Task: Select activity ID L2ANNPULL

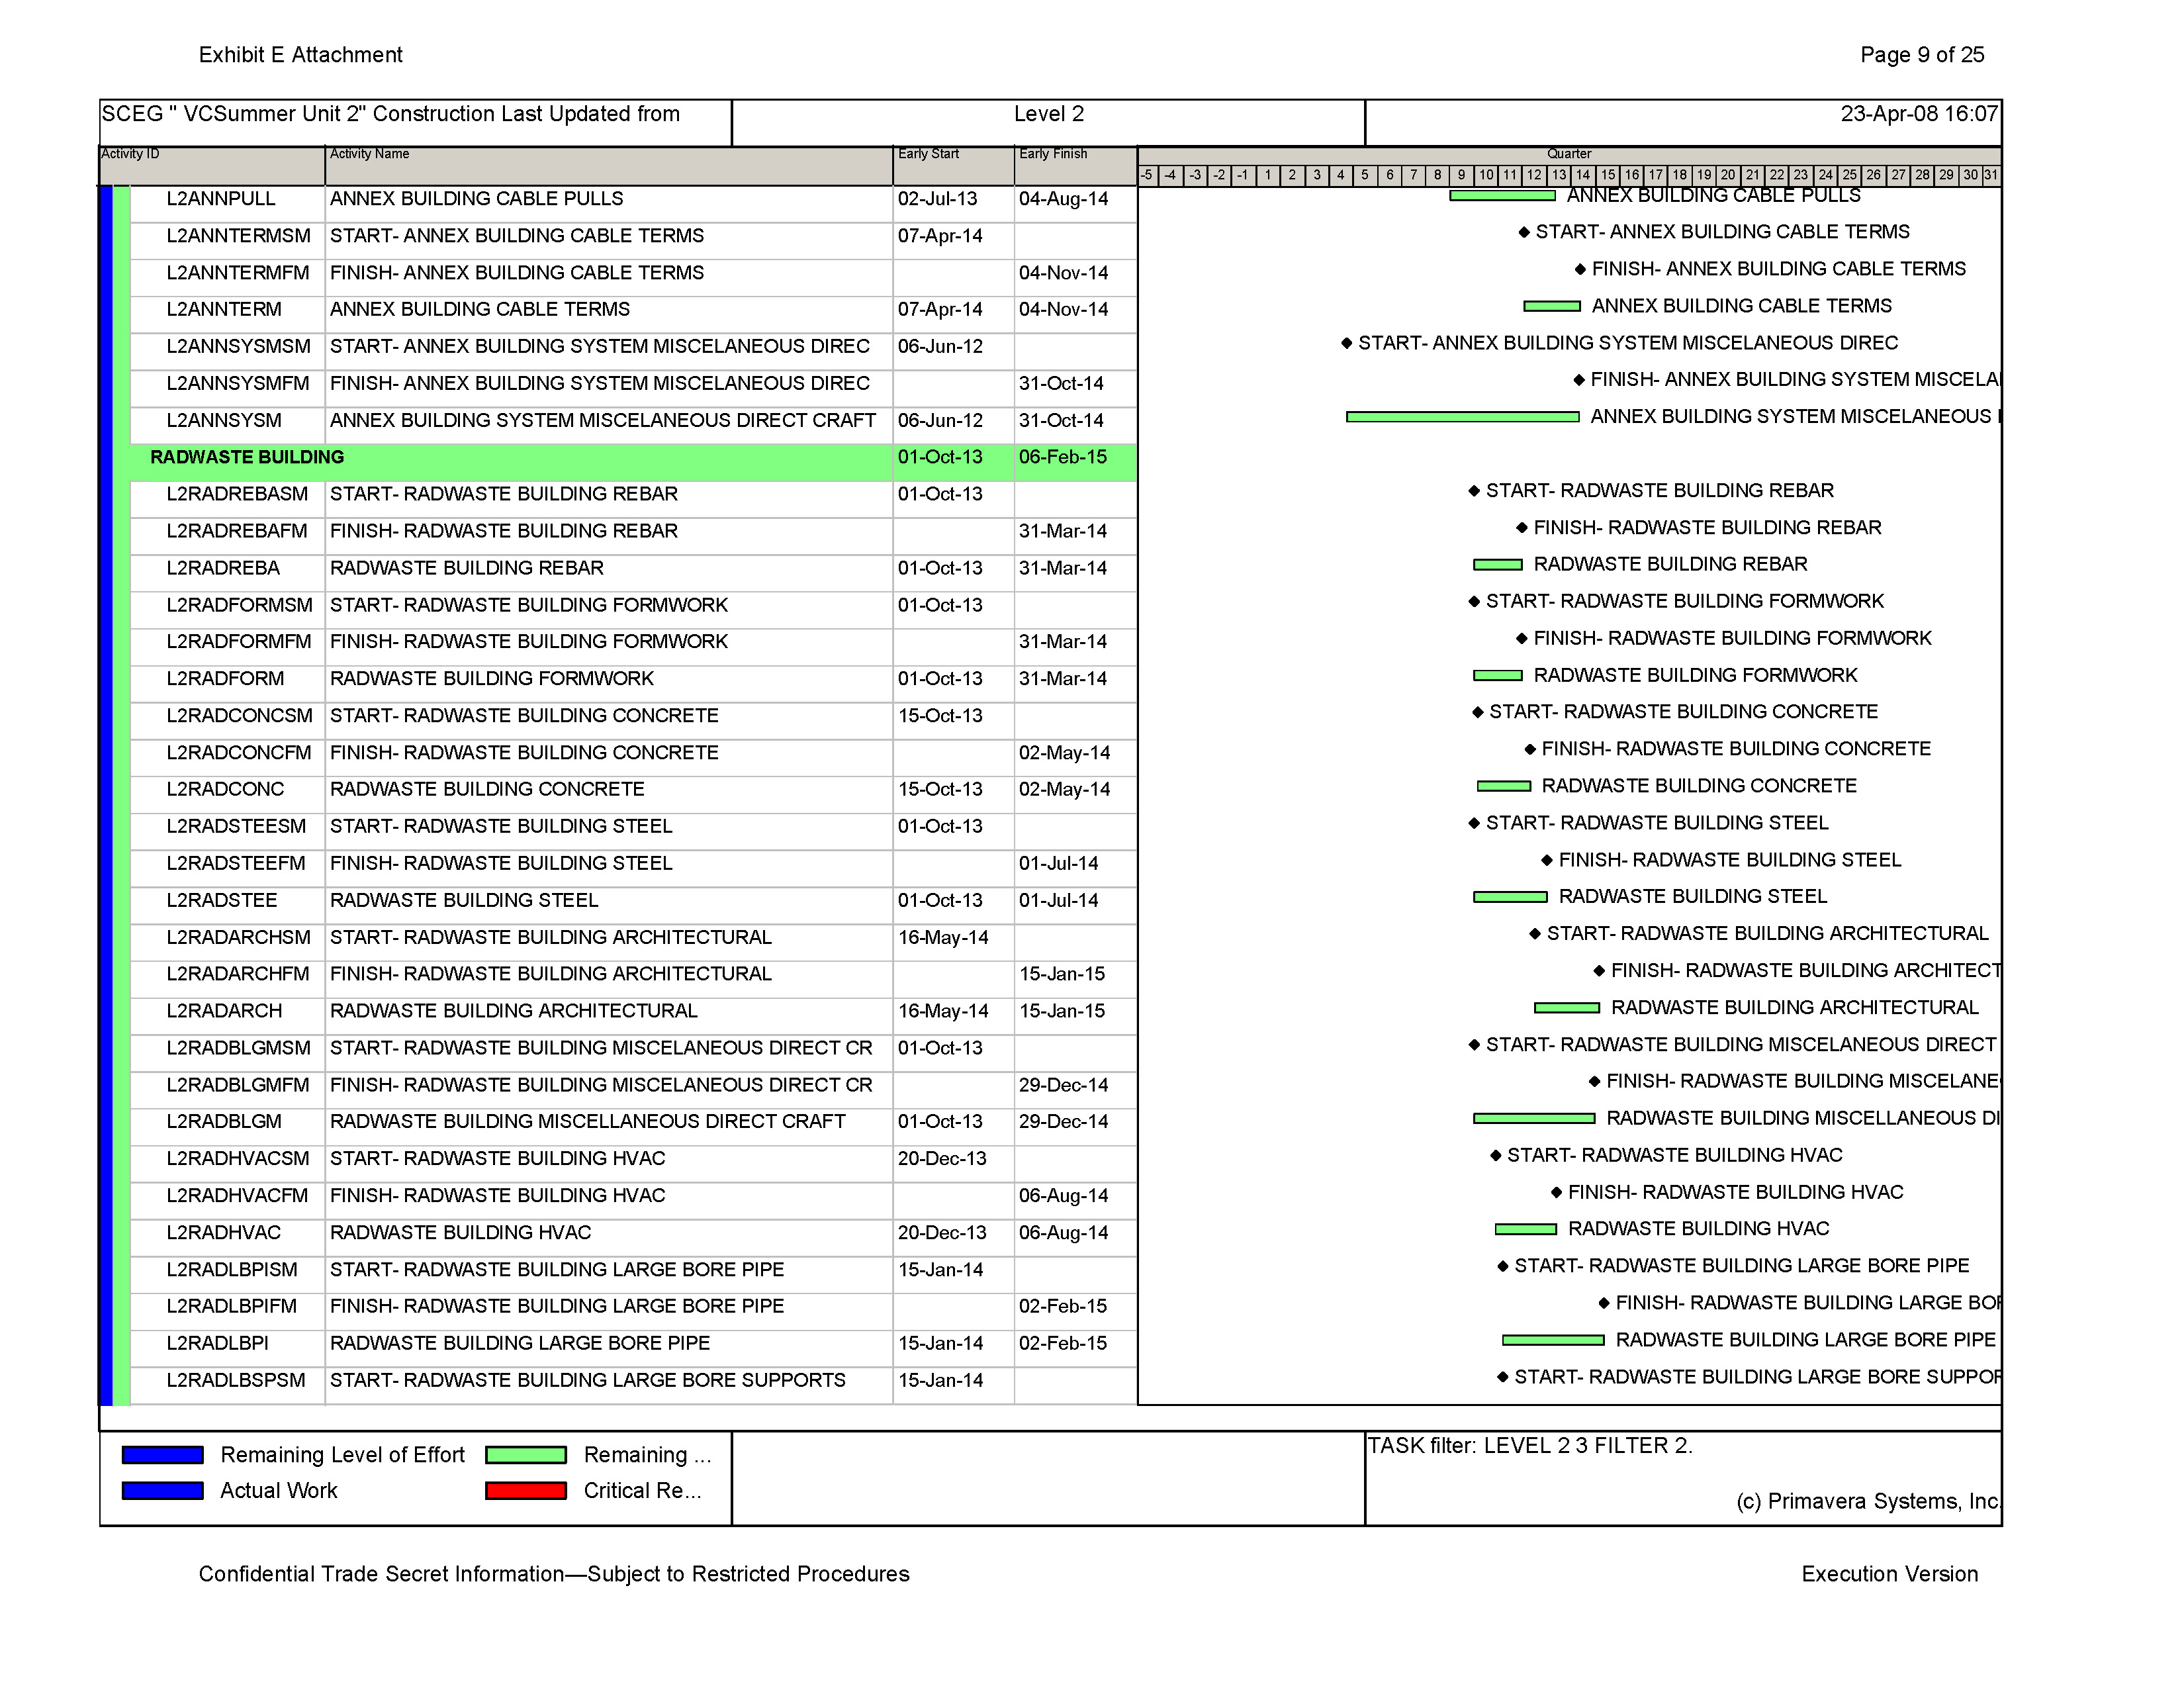Action: pos(221,199)
